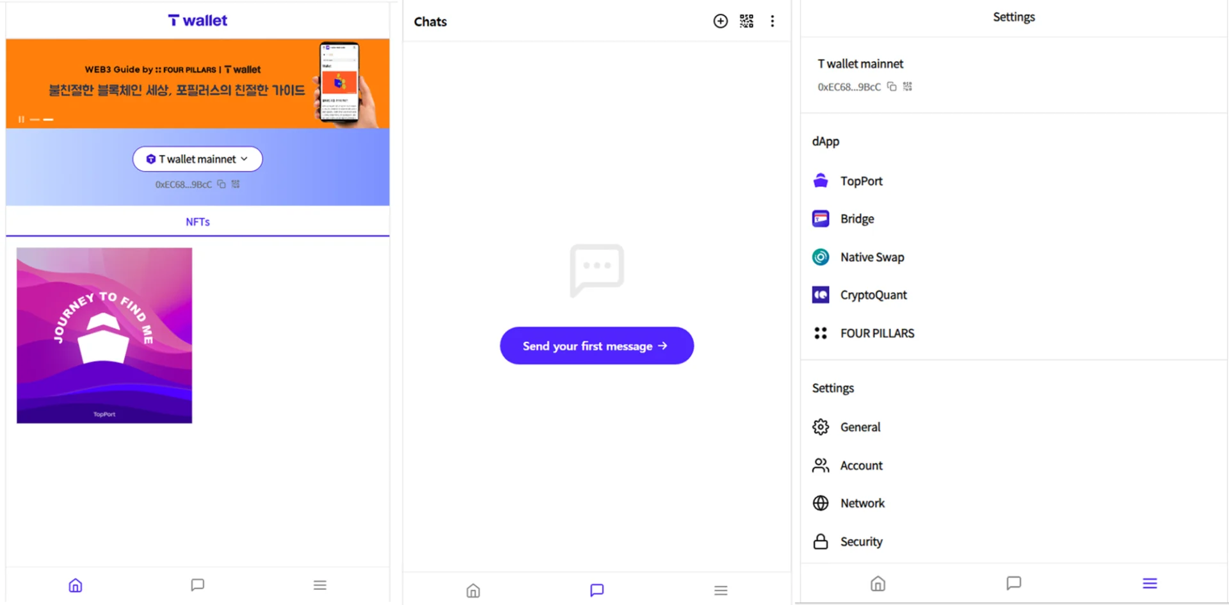The image size is (1229, 605).
Task: Select the NFTs tab
Action: tap(197, 222)
